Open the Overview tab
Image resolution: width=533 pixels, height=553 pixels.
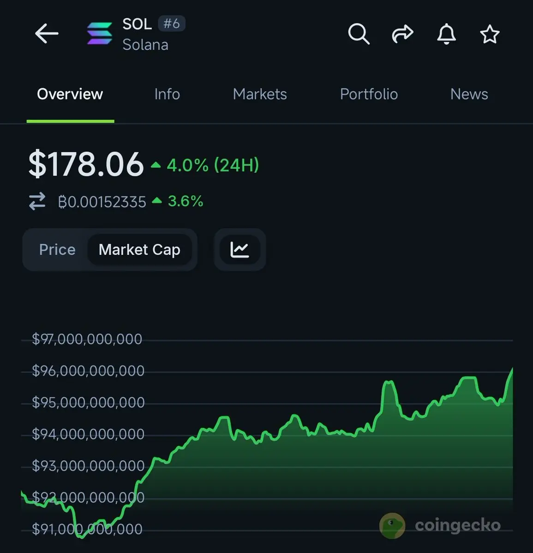pyautogui.click(x=70, y=94)
